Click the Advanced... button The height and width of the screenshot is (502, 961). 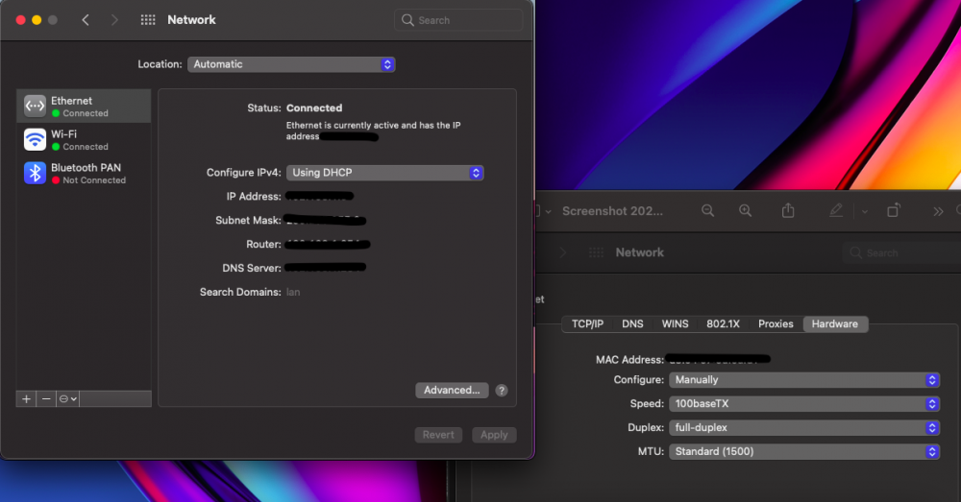coord(452,390)
